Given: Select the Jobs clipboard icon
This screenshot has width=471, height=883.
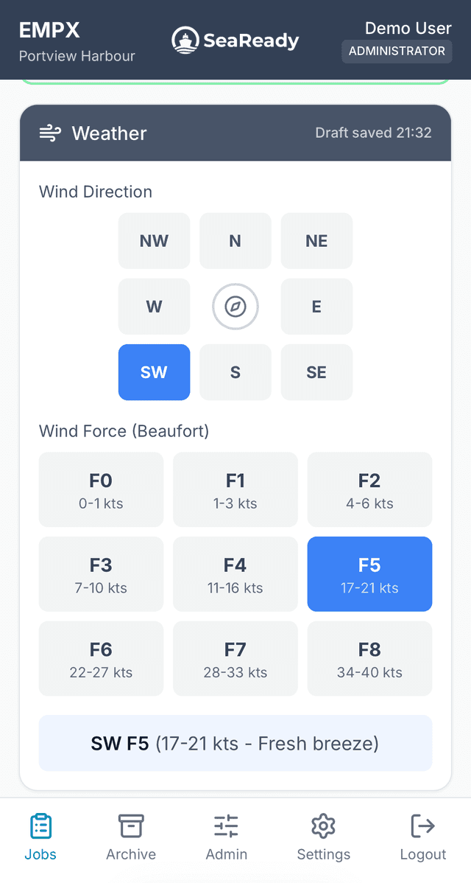Looking at the screenshot, I should pos(40,826).
